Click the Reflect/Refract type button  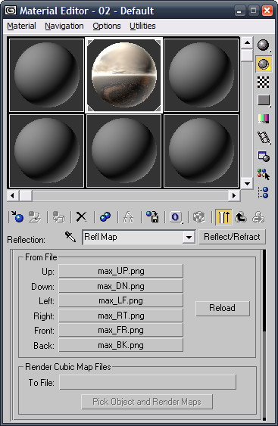pyautogui.click(x=232, y=237)
